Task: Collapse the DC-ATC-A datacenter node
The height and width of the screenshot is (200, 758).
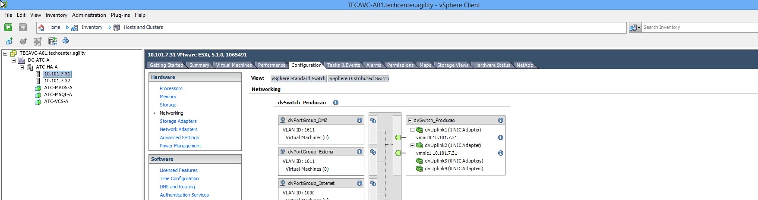Action: [14, 60]
